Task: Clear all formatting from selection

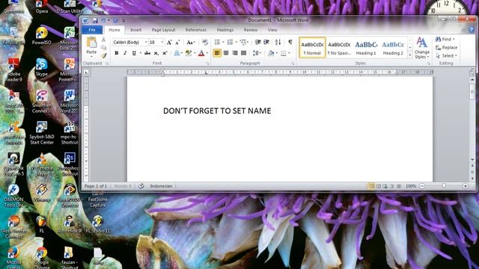Action: click(205, 42)
